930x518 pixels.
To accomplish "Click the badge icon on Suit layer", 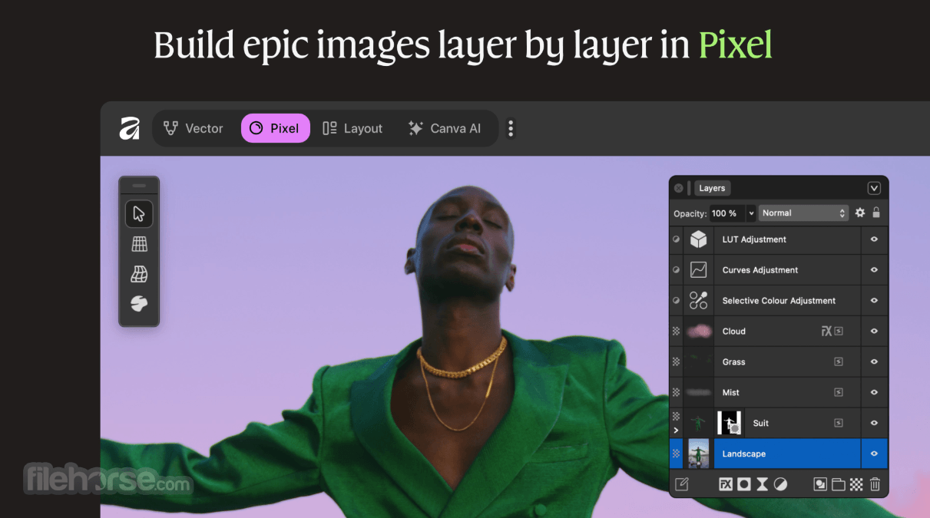I will coord(839,423).
